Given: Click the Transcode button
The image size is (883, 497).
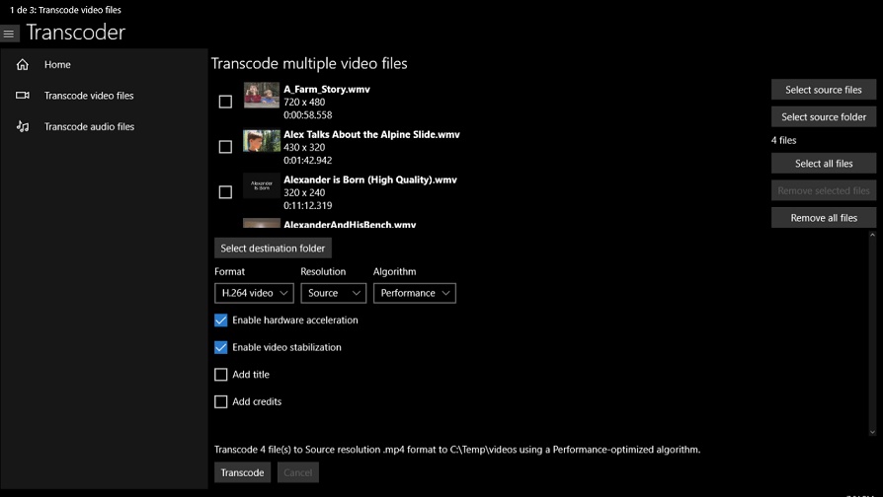Looking at the screenshot, I should tap(242, 472).
